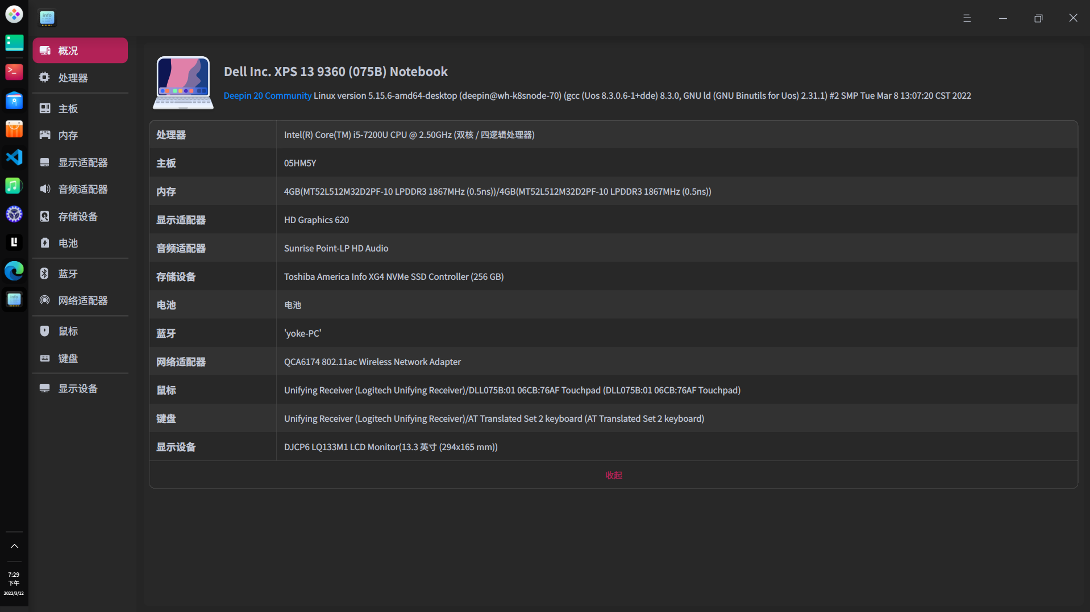Close the device manager window
Image resolution: width=1090 pixels, height=612 pixels.
pyautogui.click(x=1073, y=18)
